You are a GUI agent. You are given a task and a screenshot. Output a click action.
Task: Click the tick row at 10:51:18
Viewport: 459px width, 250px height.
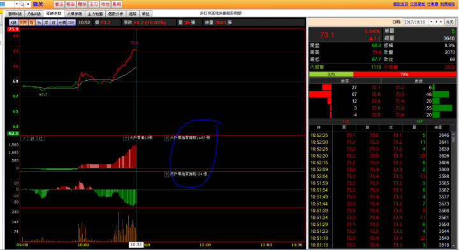[x=380, y=238]
